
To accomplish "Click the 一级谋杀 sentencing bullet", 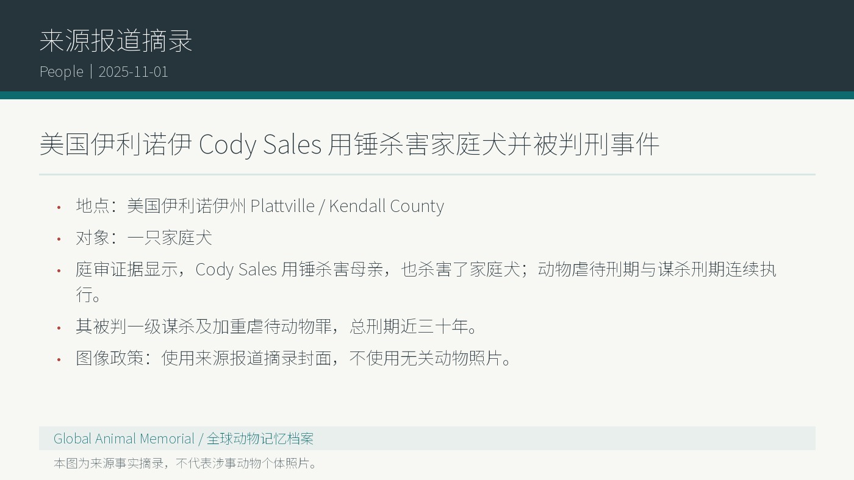I will (278, 326).
